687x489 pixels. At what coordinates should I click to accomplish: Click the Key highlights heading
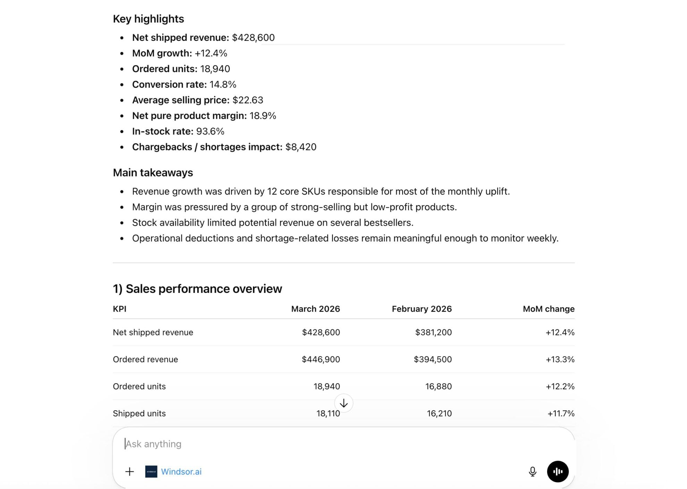[149, 19]
